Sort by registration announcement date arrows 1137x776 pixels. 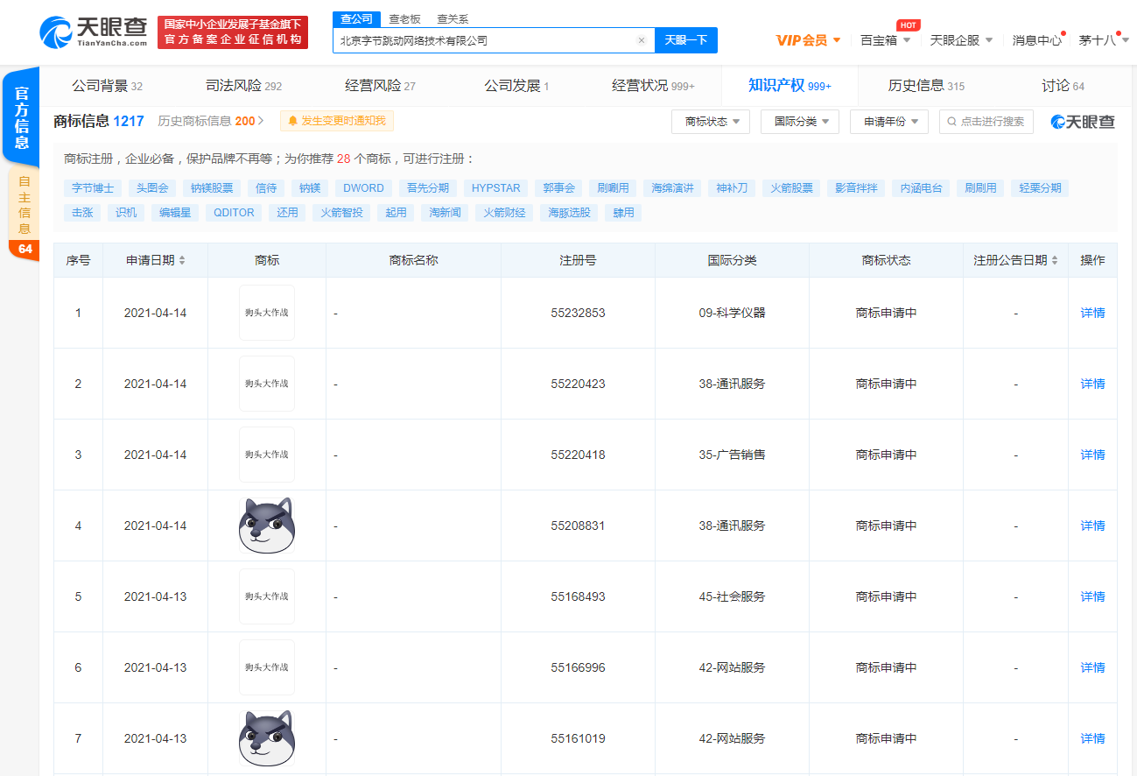pos(1055,261)
